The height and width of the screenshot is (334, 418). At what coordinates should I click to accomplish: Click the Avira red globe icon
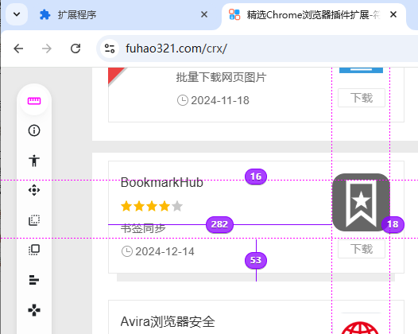360,328
